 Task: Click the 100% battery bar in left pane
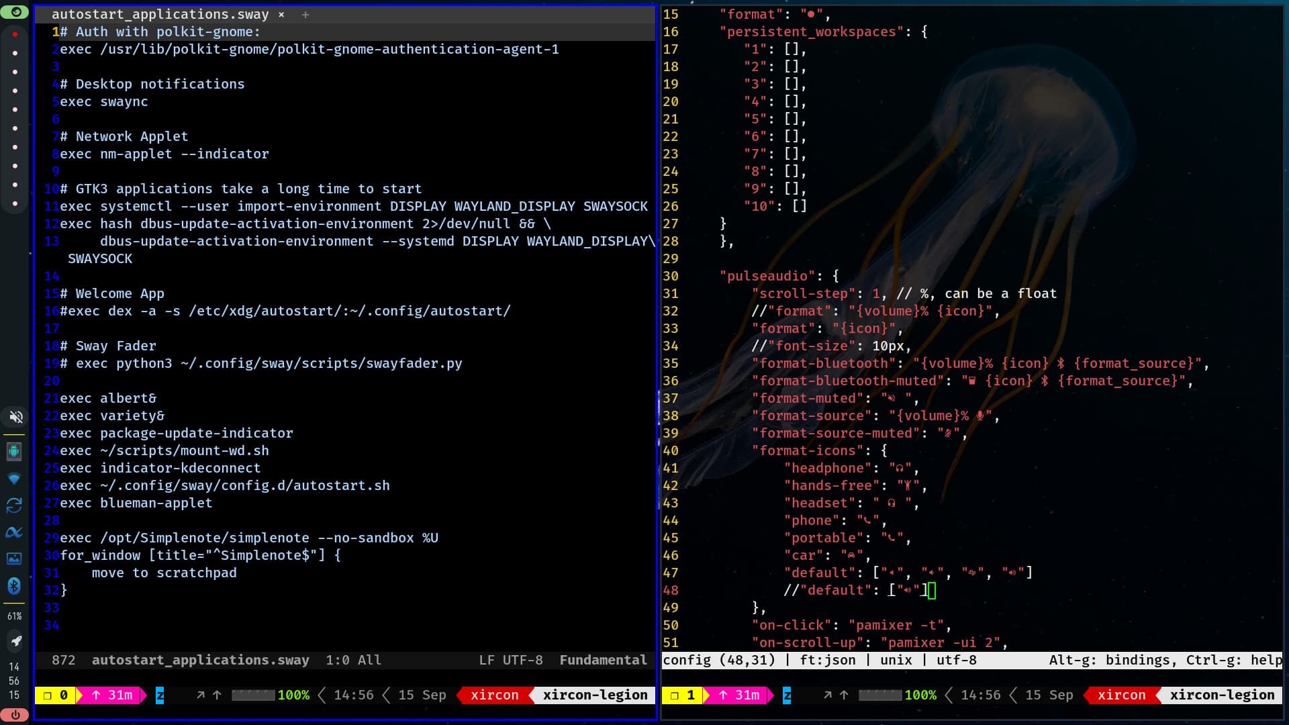tap(271, 695)
